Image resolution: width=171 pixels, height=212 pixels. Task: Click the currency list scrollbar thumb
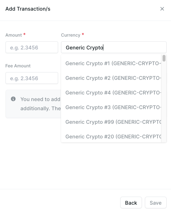pos(164,58)
